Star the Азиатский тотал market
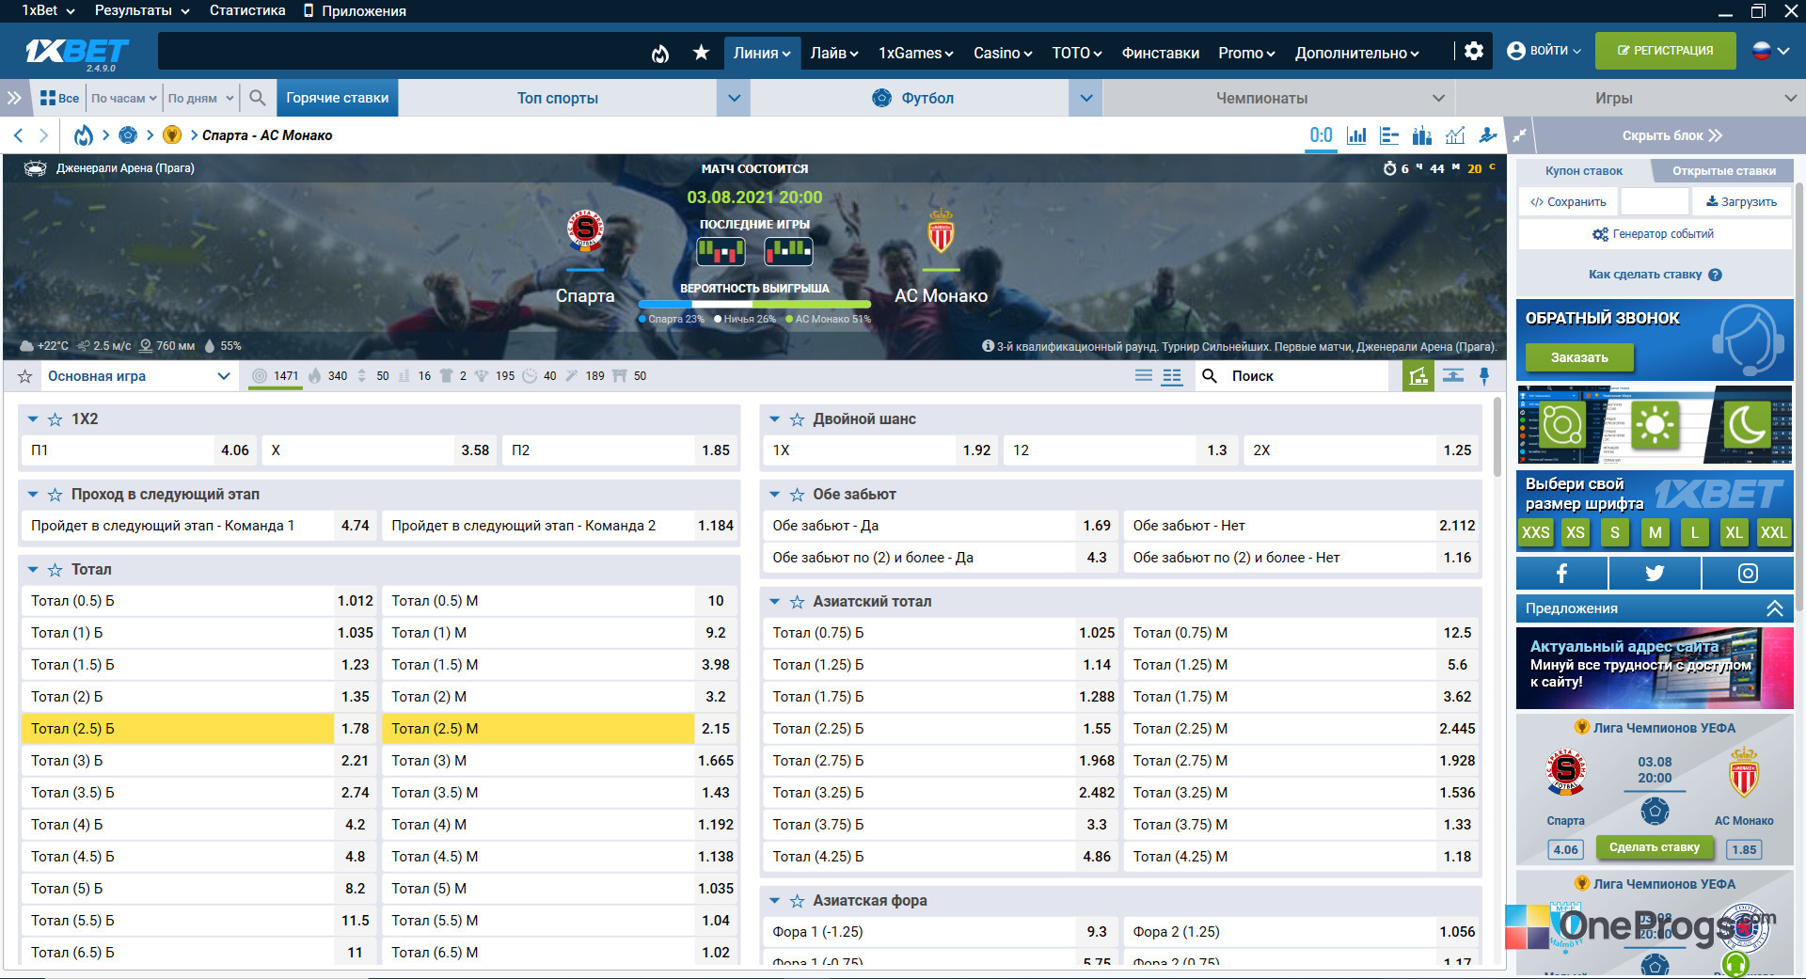1806x979 pixels. [797, 602]
